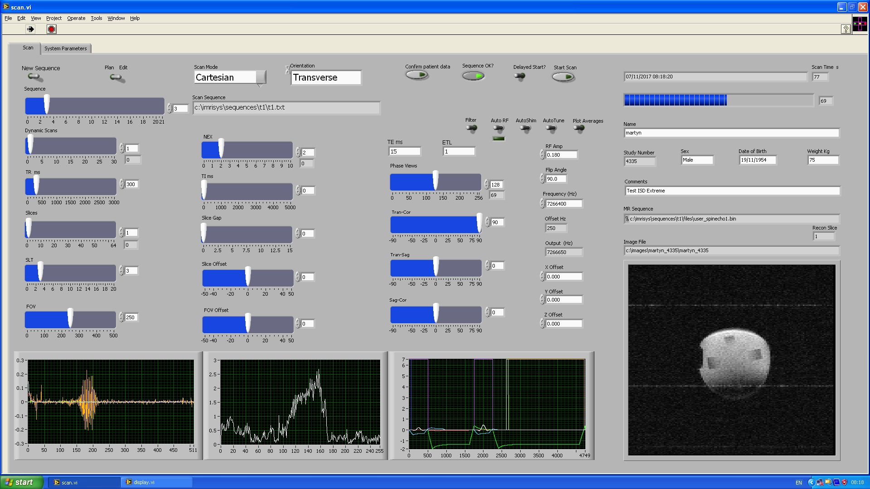The height and width of the screenshot is (489, 870).
Task: Click the Run arrow toolbar icon
Action: (x=30, y=29)
